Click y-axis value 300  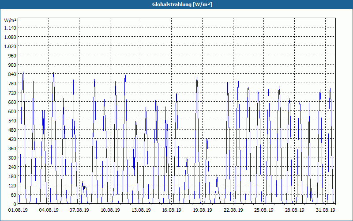[x=12, y=158]
